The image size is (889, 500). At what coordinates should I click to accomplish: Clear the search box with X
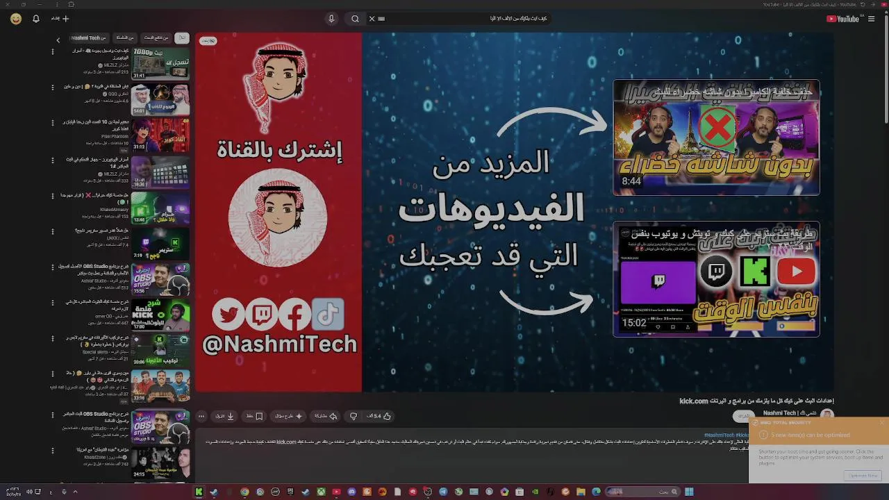(372, 19)
